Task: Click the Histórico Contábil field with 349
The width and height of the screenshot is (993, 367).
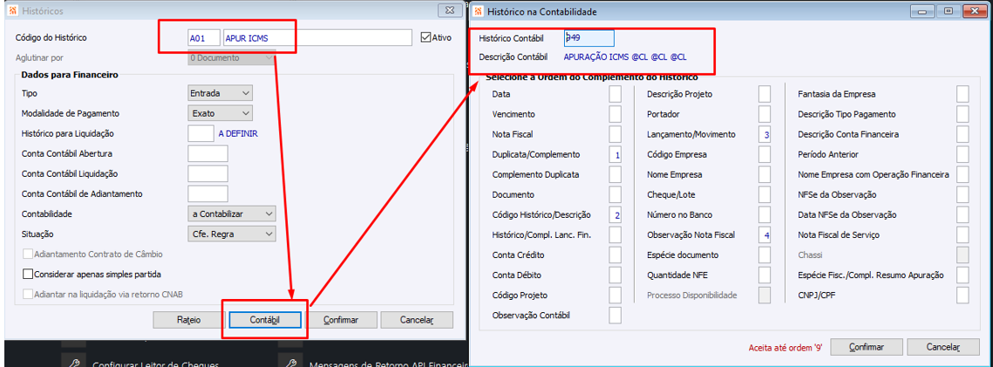Action: click(x=589, y=38)
